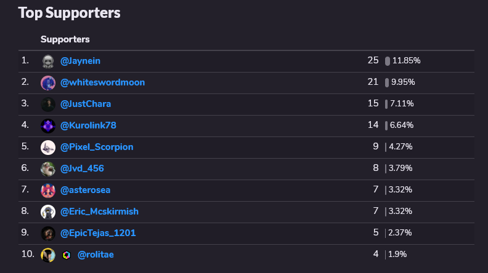Click the 11.85% percentage bar for Jaynein

pyautogui.click(x=388, y=61)
